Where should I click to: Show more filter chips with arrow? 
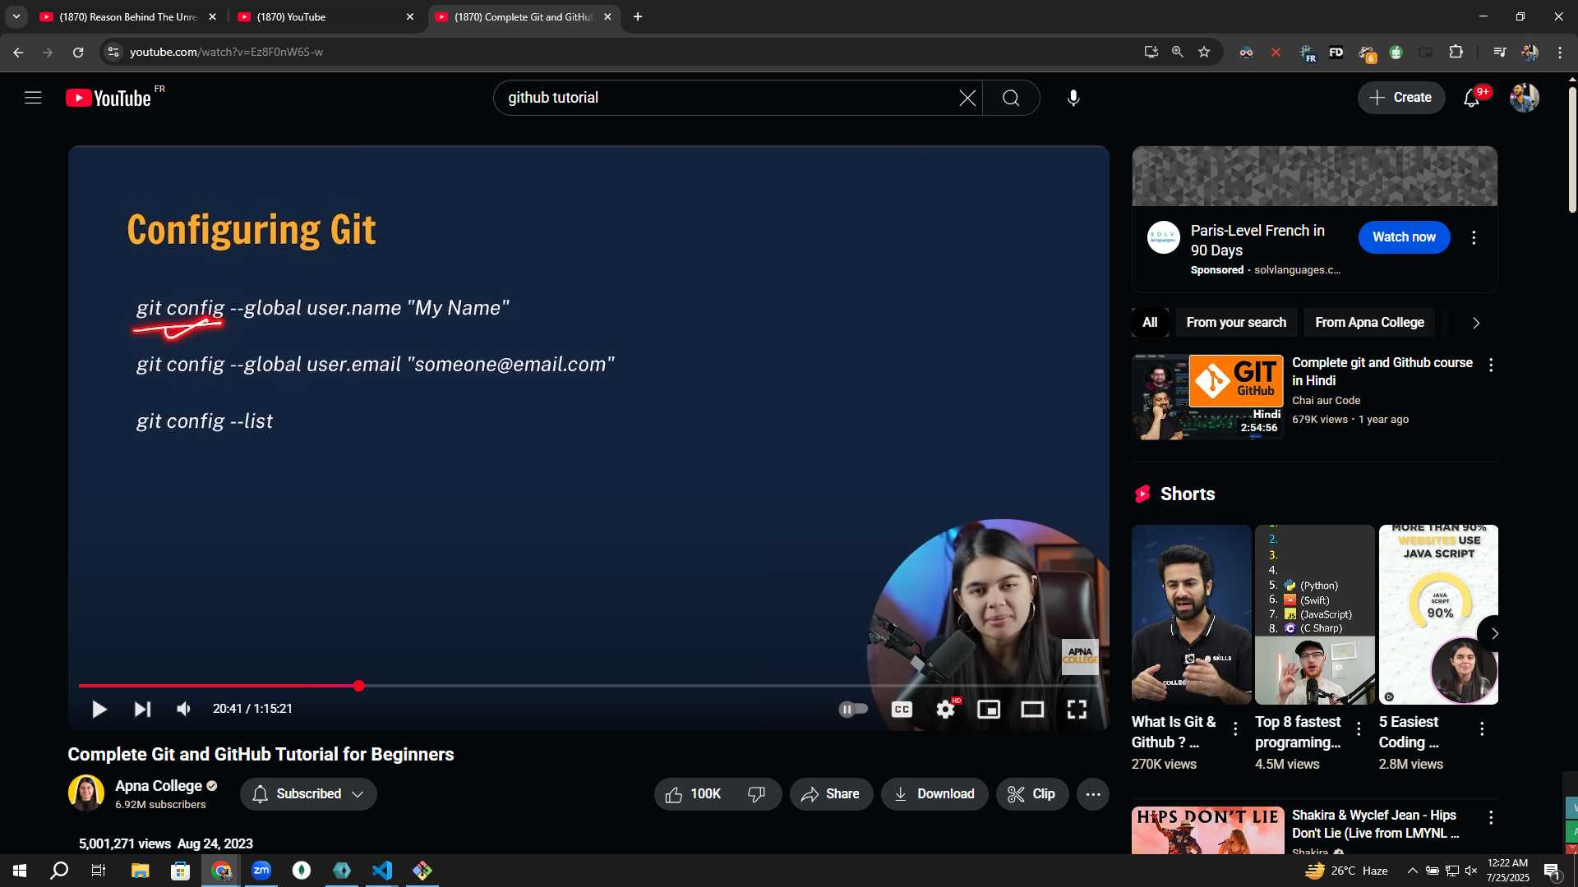1476,323
